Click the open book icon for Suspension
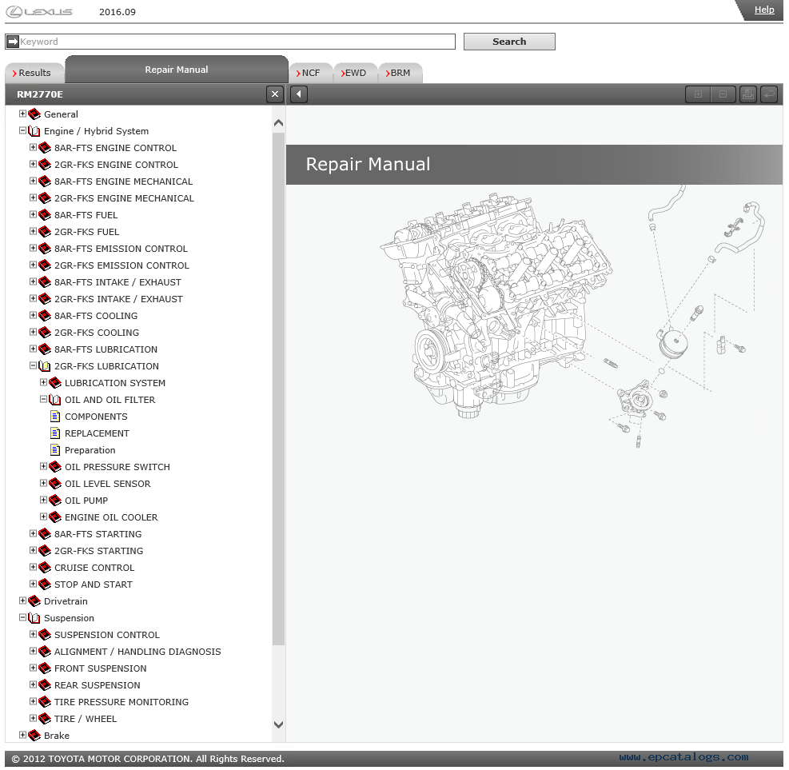This screenshot has height=770, width=789. (x=34, y=618)
